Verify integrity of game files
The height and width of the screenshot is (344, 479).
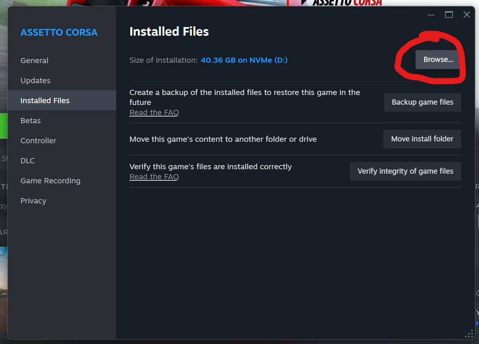click(405, 171)
